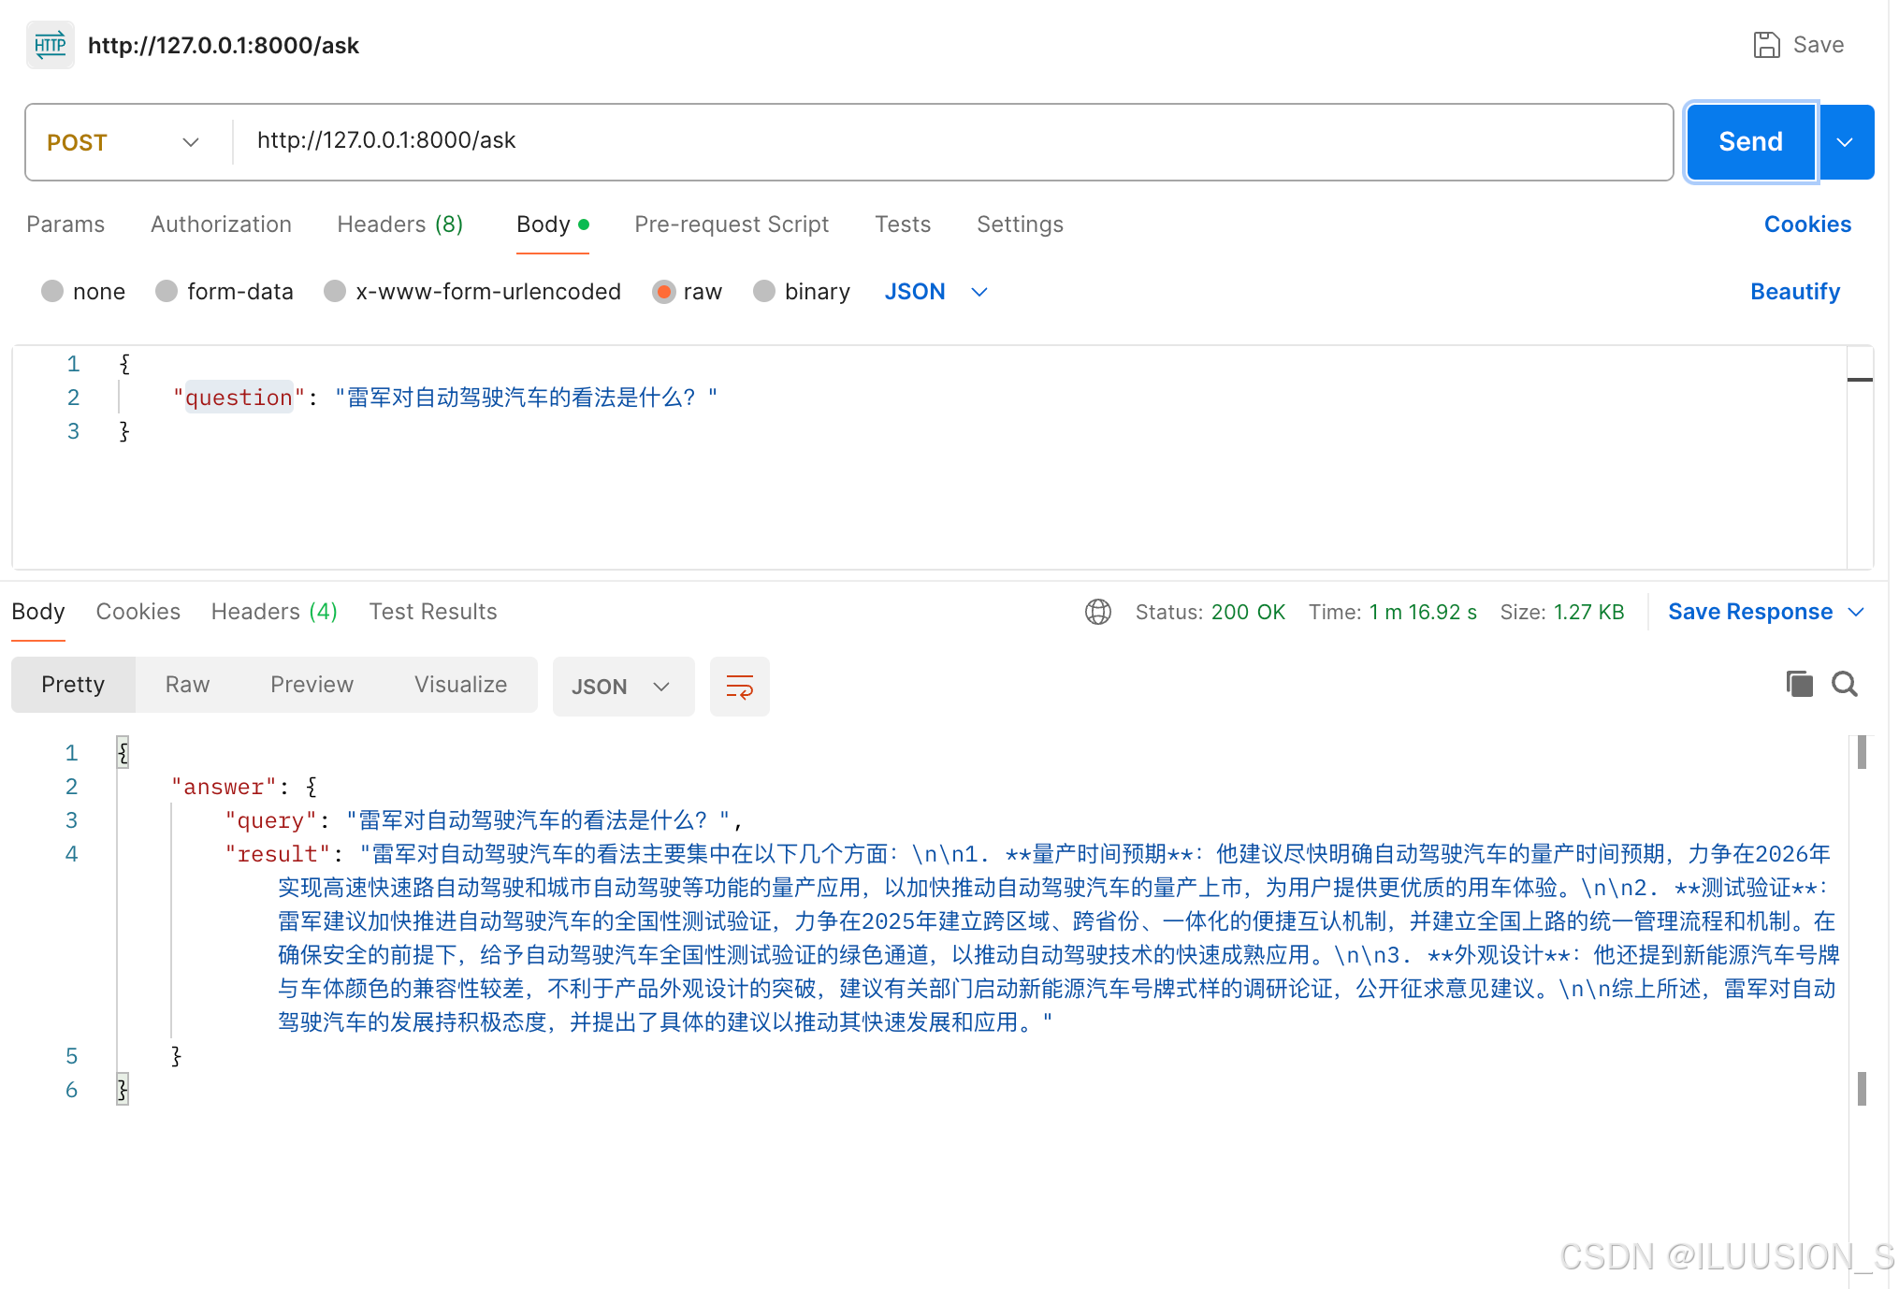Image resolution: width=1899 pixels, height=1289 pixels.
Task: Click the Beautify link
Action: pos(1794,292)
